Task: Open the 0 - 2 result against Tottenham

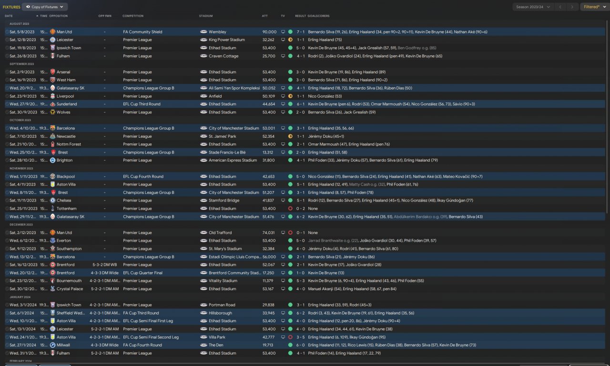Action: point(300,208)
